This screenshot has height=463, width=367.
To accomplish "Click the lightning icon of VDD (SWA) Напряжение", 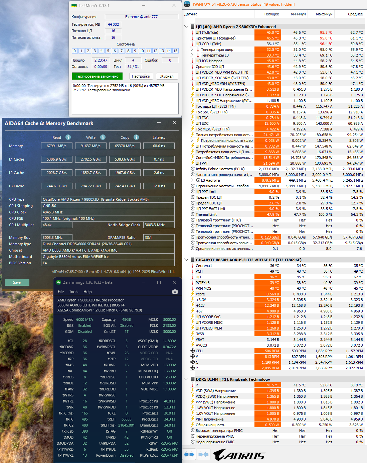I will coord(193,391).
